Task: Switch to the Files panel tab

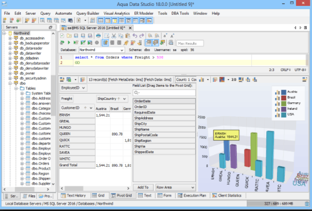Action: click(29, 196)
